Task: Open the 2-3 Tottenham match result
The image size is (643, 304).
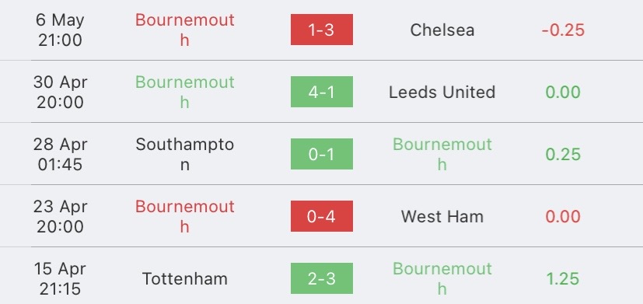Action: click(x=322, y=278)
